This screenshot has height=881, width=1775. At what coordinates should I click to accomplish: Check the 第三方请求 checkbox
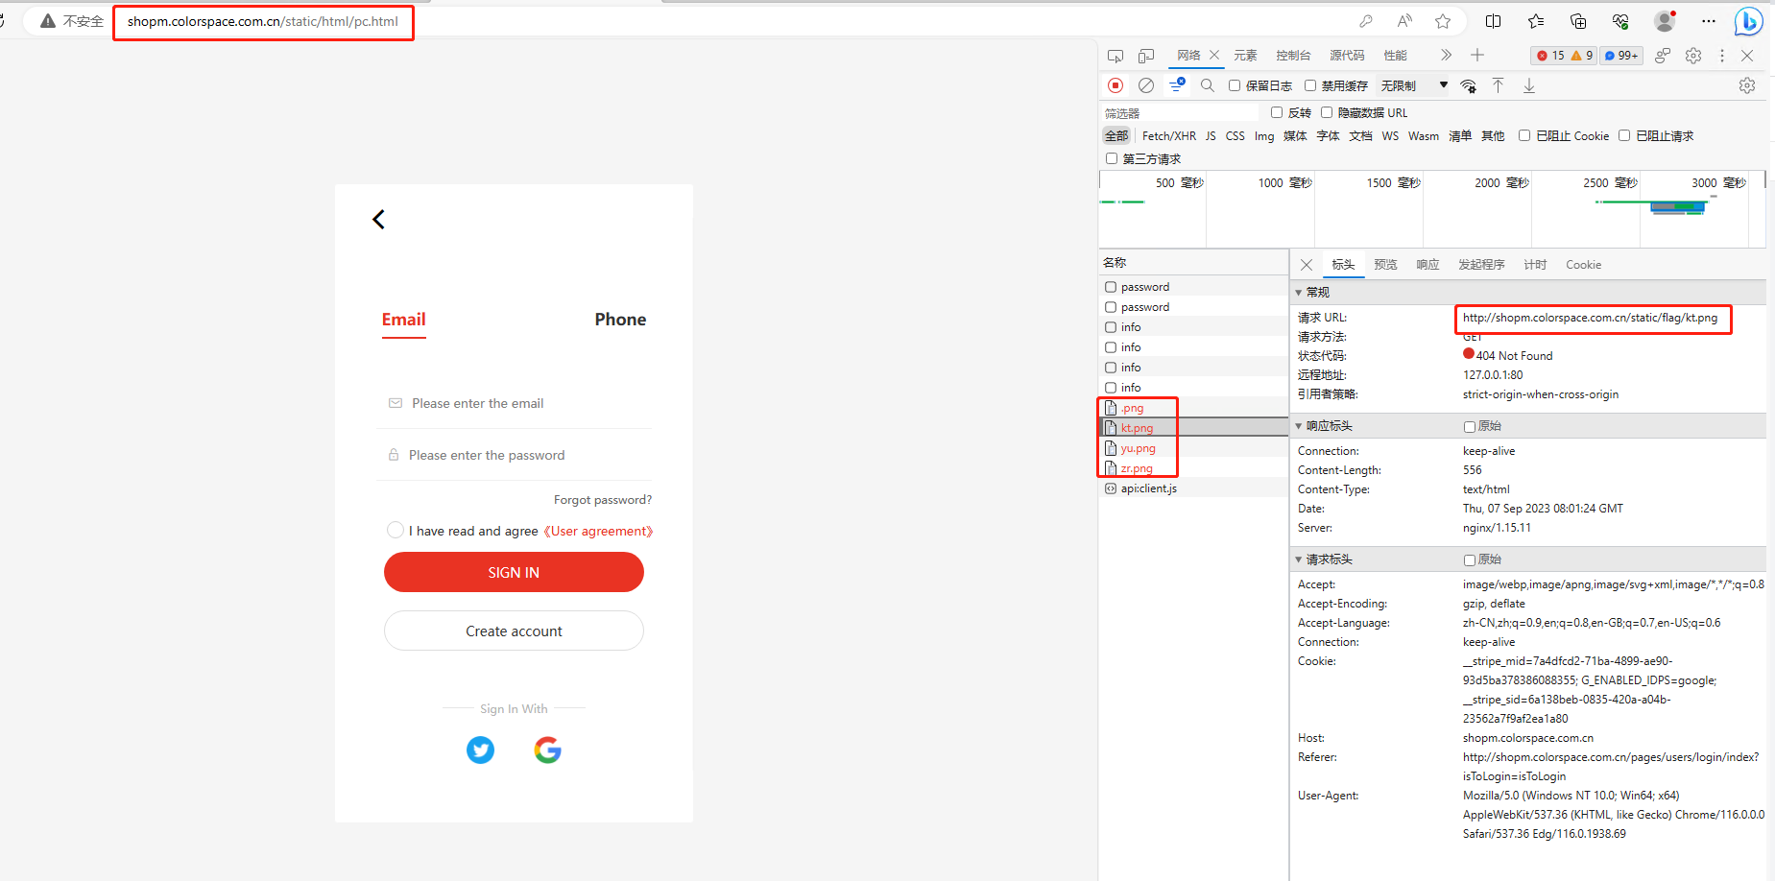click(1112, 158)
